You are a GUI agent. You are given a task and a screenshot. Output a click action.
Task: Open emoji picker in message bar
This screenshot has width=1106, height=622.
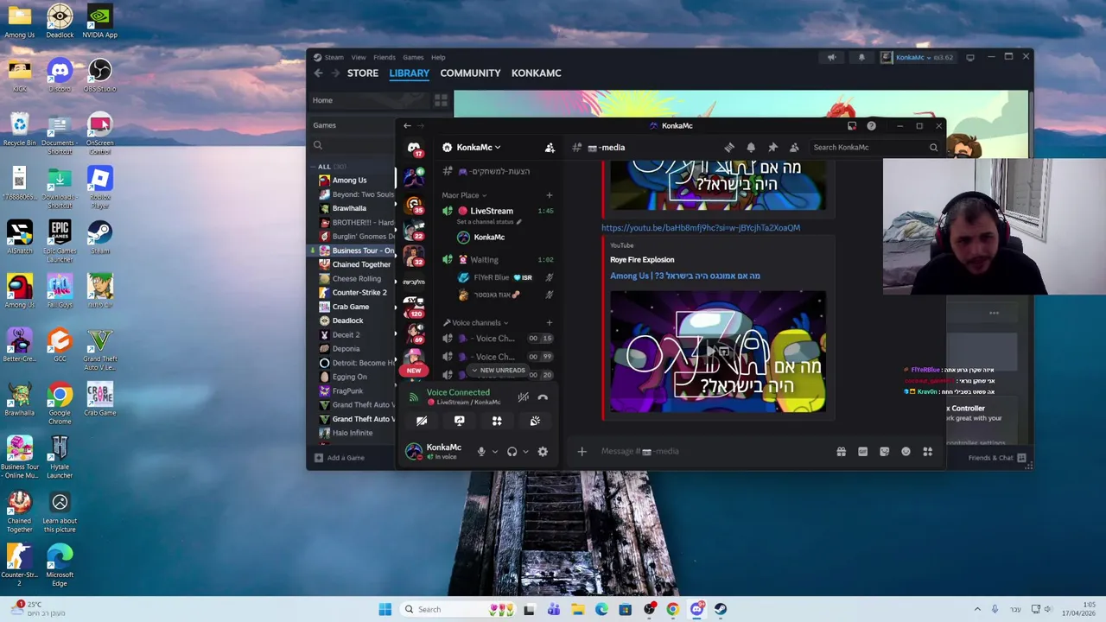coord(906,452)
